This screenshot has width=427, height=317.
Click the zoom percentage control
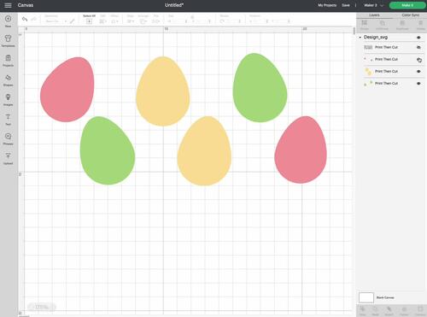[42, 307]
